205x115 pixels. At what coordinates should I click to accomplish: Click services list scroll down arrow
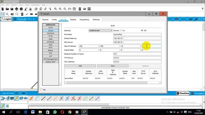pyautogui.click(x=60, y=84)
